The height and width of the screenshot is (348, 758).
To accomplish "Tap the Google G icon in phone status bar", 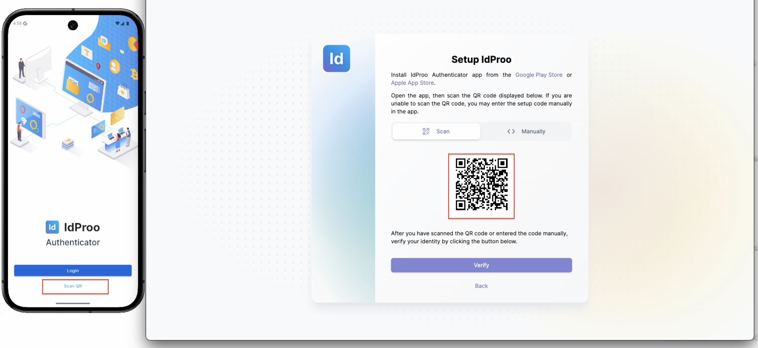I will click(x=25, y=23).
